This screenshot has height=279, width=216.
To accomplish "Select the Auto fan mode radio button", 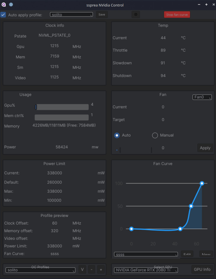I will click(x=117, y=135).
